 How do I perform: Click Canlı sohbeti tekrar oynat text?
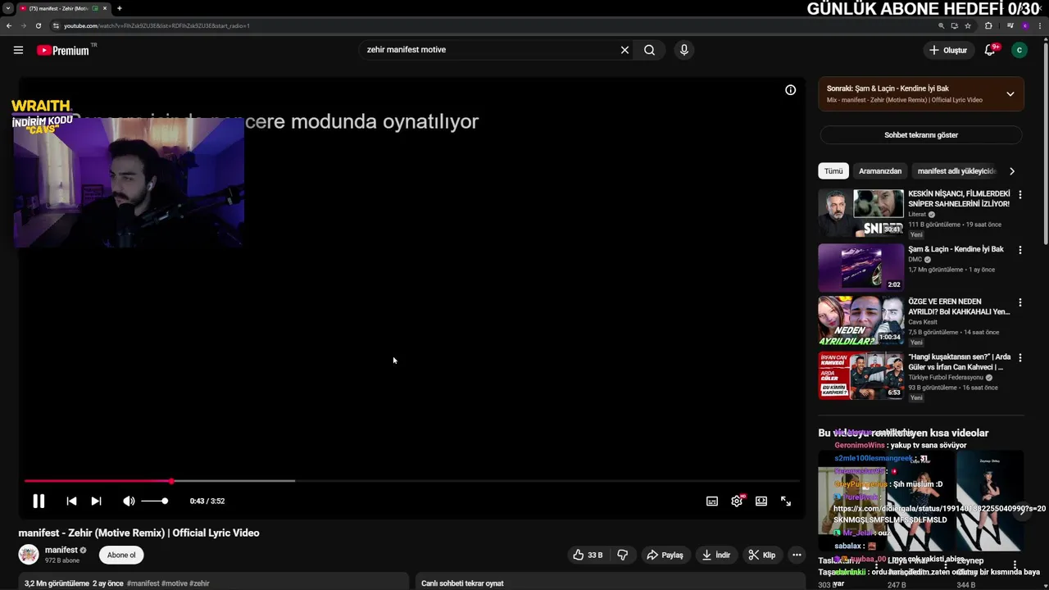click(462, 583)
